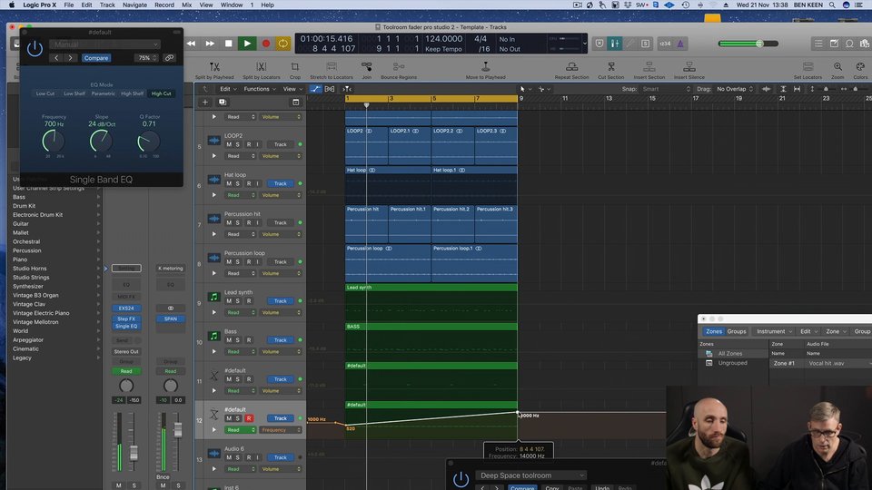Click the Fast Forward transport button
Viewport: 872px width, 490px height.
point(210,44)
